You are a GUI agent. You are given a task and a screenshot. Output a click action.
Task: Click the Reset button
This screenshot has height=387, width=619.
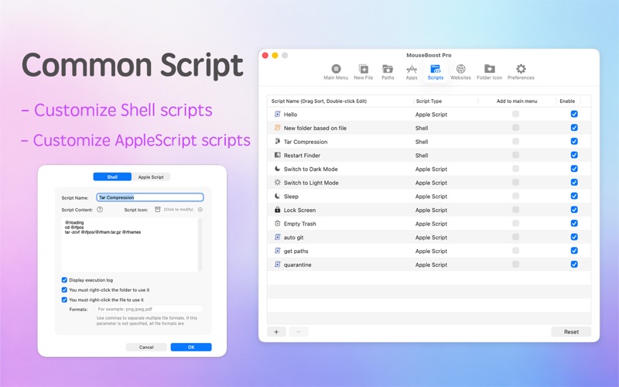tap(571, 332)
